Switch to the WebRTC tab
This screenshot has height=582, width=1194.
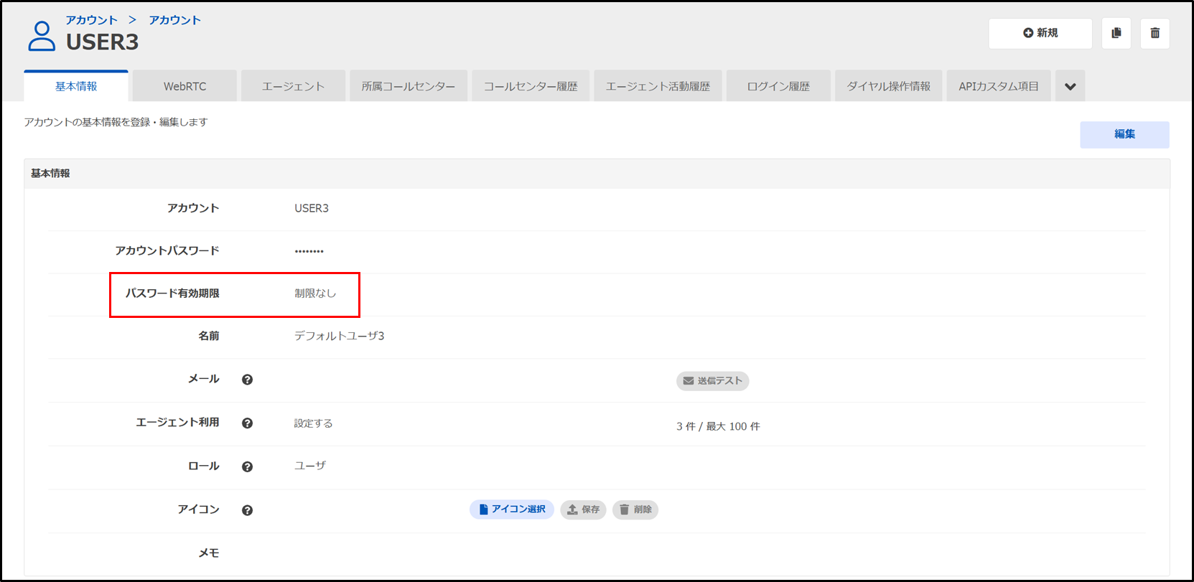[185, 87]
